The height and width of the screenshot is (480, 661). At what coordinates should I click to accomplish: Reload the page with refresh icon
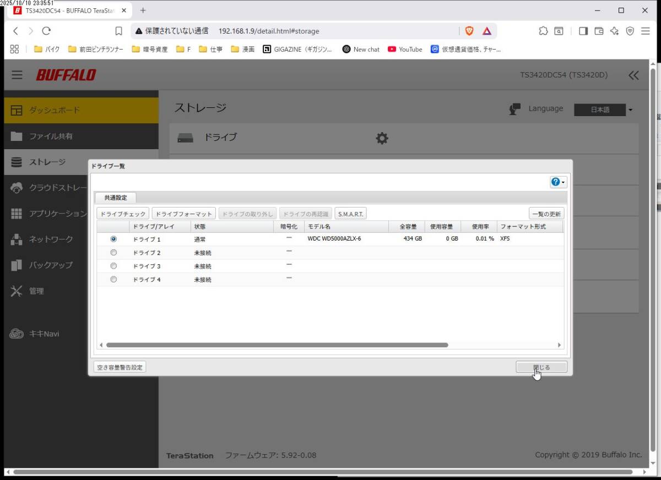(x=46, y=31)
